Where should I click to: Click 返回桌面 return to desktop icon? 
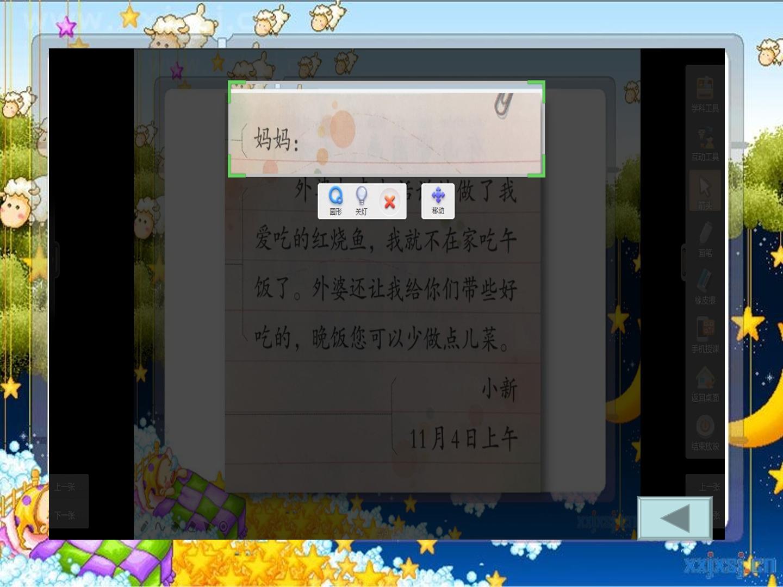point(705,384)
